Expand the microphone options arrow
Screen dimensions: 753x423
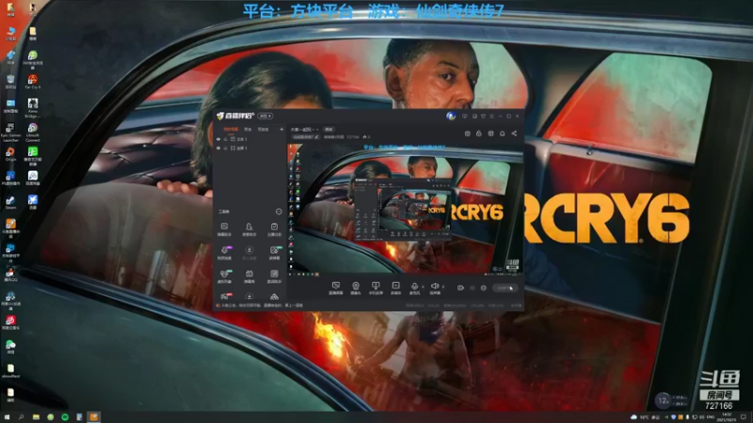point(423,287)
